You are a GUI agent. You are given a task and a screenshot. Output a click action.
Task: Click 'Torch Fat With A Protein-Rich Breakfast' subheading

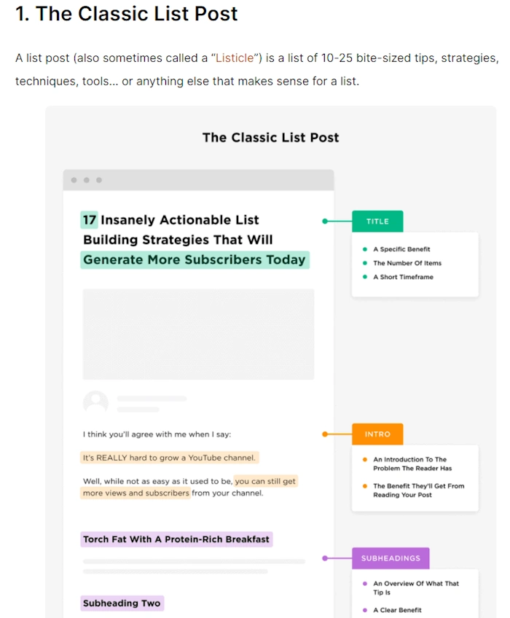pos(176,539)
